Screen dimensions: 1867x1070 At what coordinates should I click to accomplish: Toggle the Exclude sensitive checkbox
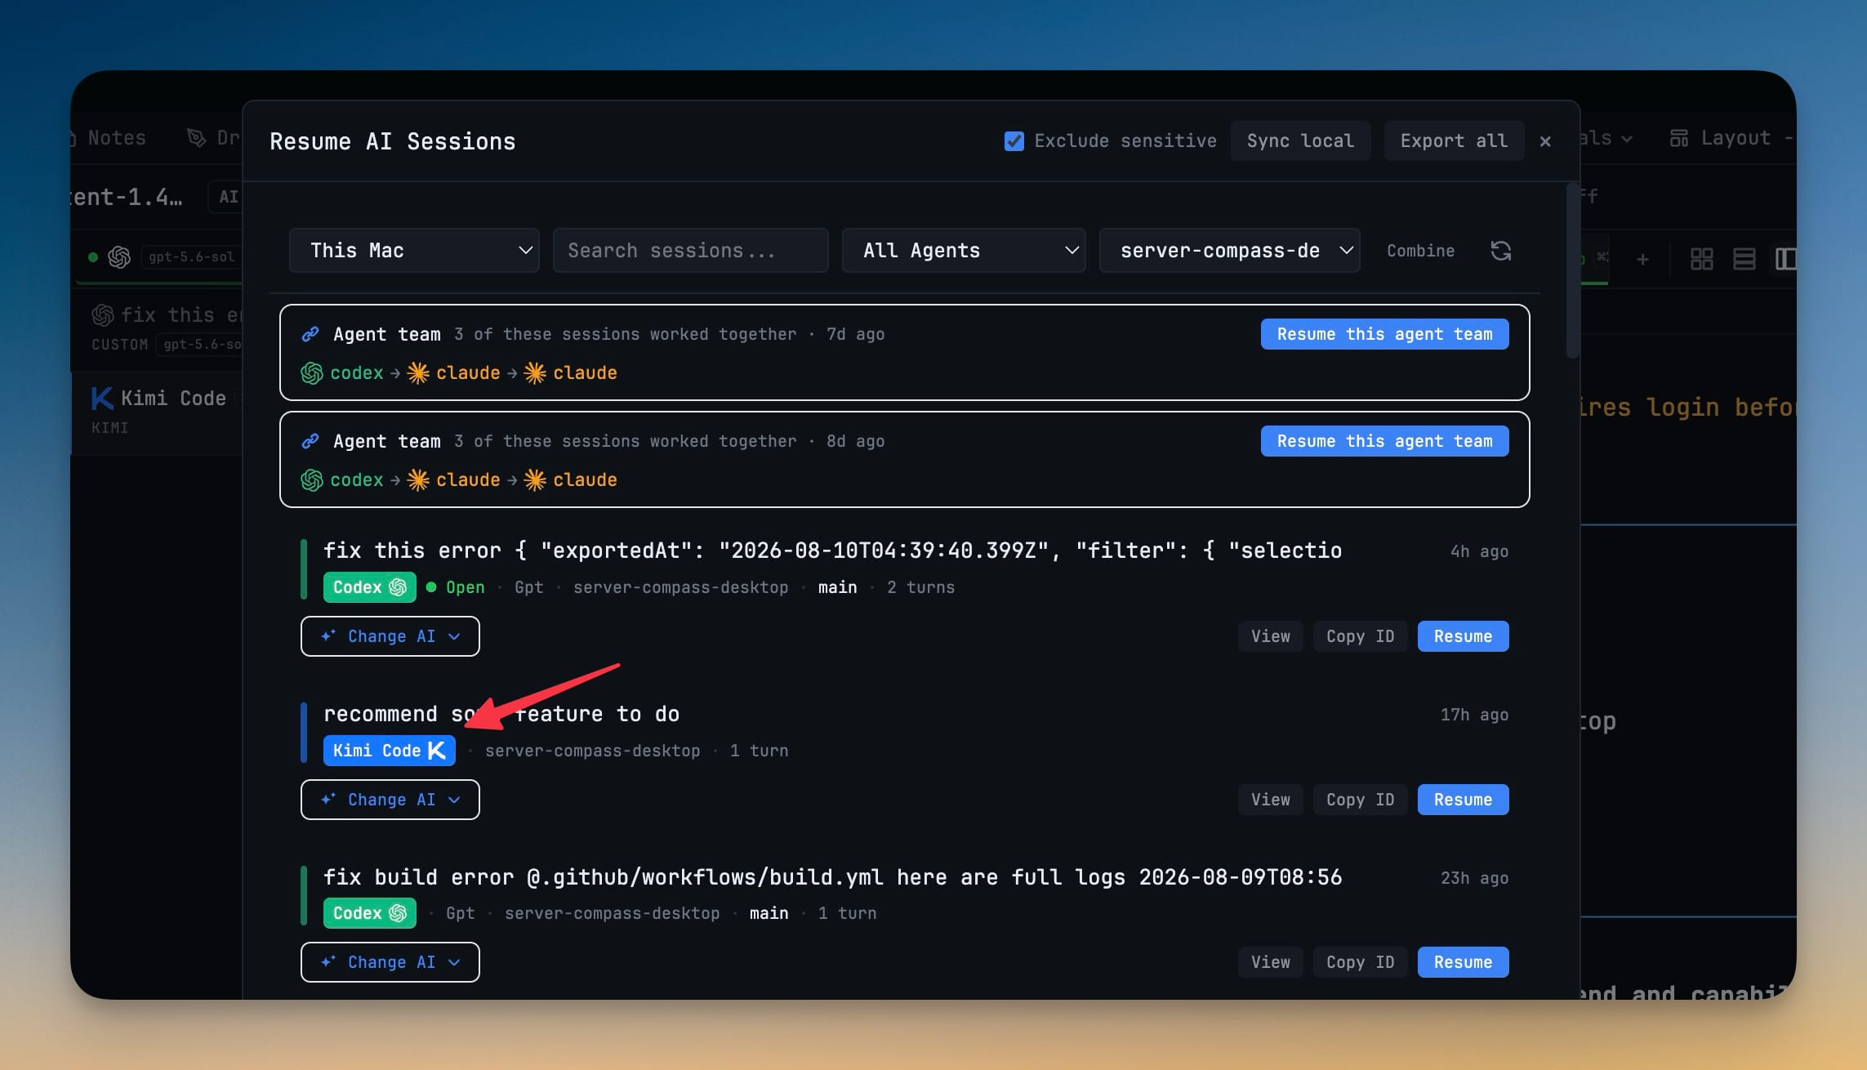click(1014, 141)
